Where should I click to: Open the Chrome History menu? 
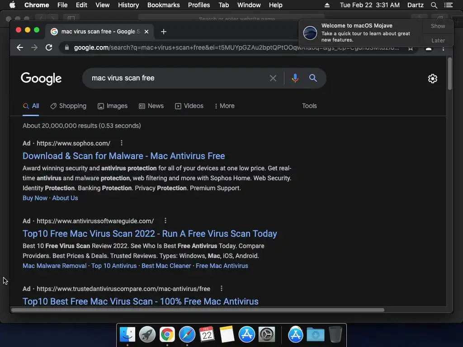coord(128,5)
